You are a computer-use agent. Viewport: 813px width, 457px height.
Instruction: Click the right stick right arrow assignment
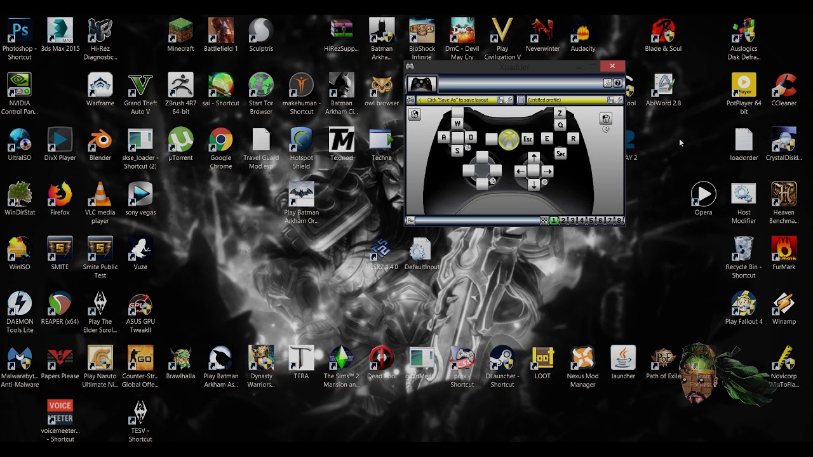click(548, 171)
